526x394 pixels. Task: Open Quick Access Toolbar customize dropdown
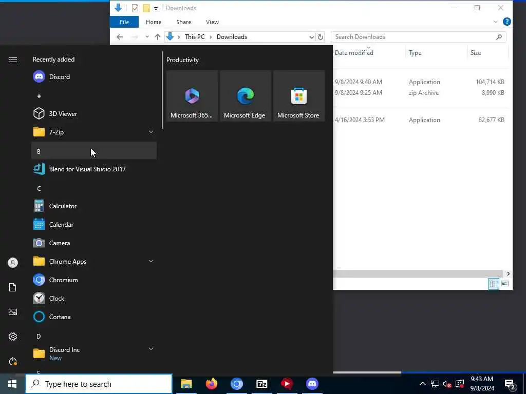click(x=156, y=8)
